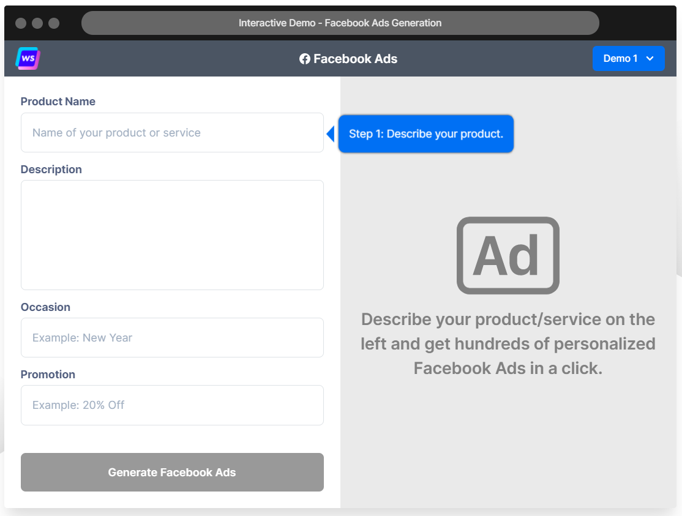Click the placeholder text under the Ad icon
Image resolution: width=682 pixels, height=516 pixels.
[508, 344]
